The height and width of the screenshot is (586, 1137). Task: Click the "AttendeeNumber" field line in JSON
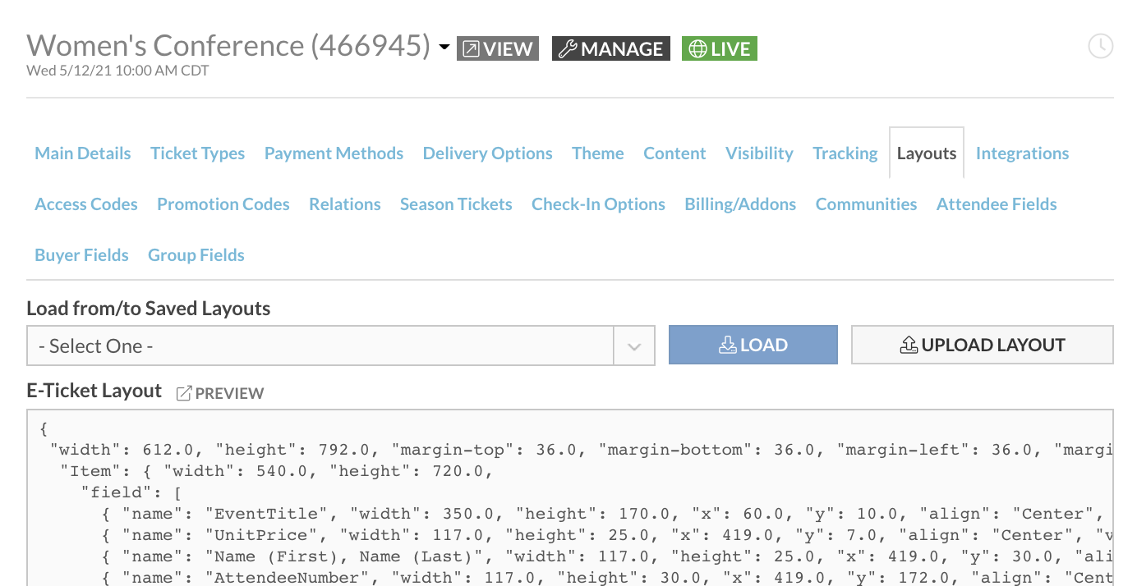tap(606, 578)
